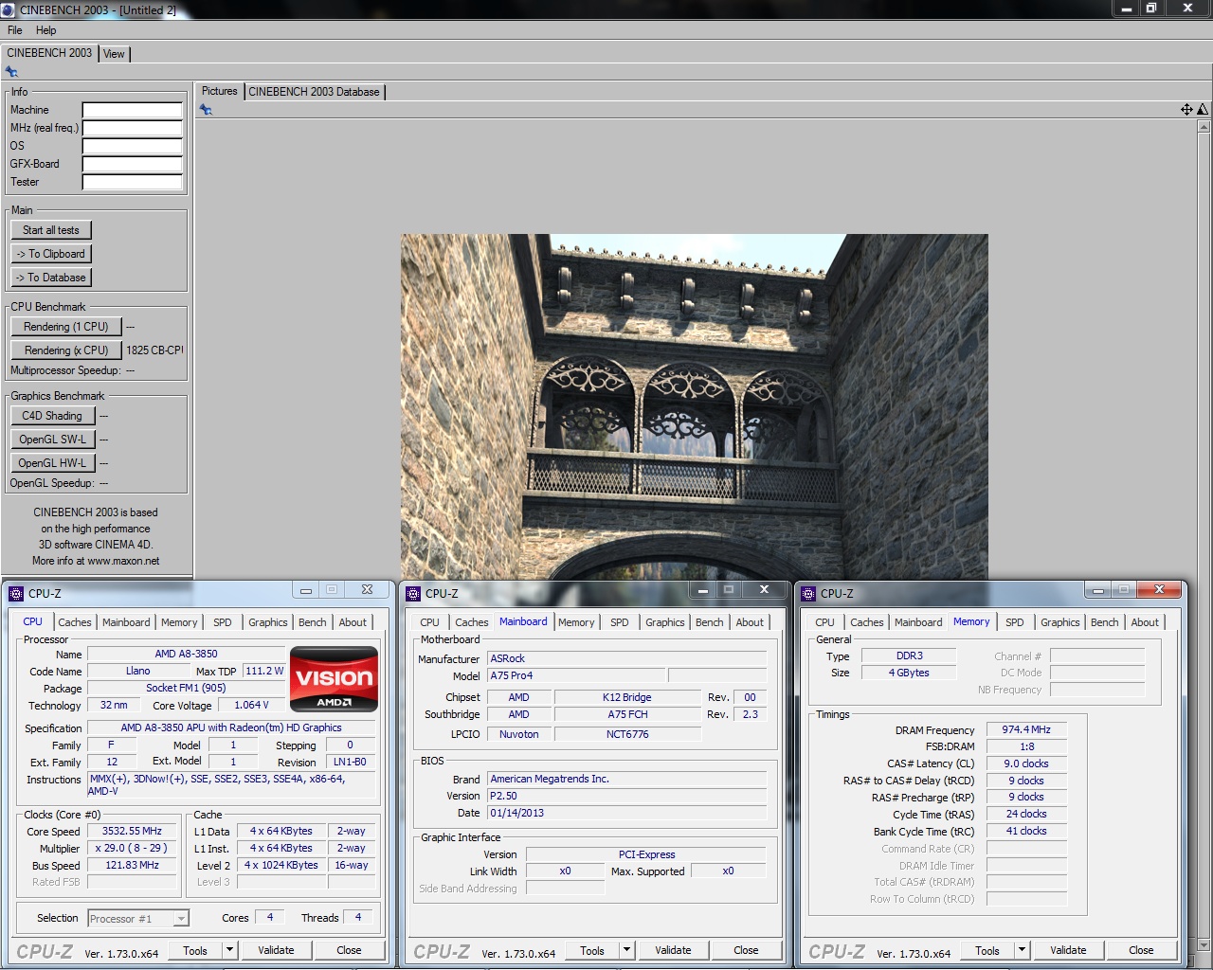Click the To Database button

coord(51,278)
